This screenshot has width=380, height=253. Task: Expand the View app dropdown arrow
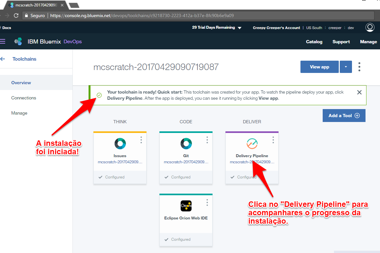pos(346,67)
